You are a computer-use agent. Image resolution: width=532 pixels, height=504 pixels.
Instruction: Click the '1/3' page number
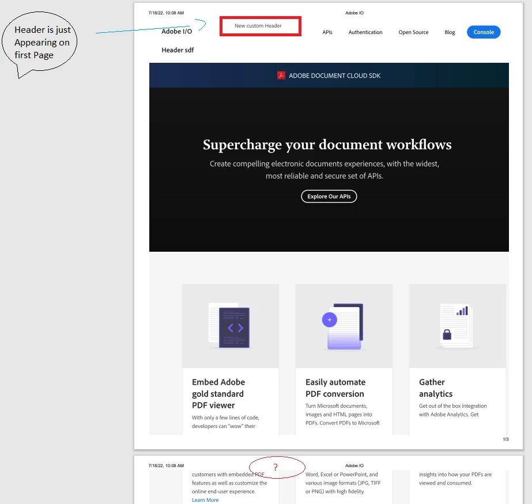[505, 439]
